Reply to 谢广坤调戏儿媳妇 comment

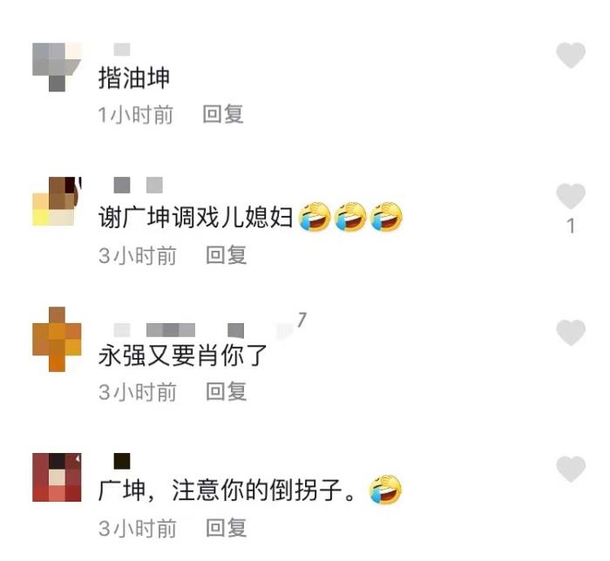coord(226,255)
